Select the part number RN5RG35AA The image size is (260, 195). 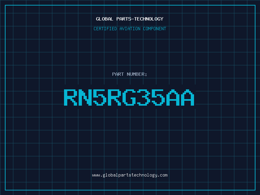coord(129,97)
